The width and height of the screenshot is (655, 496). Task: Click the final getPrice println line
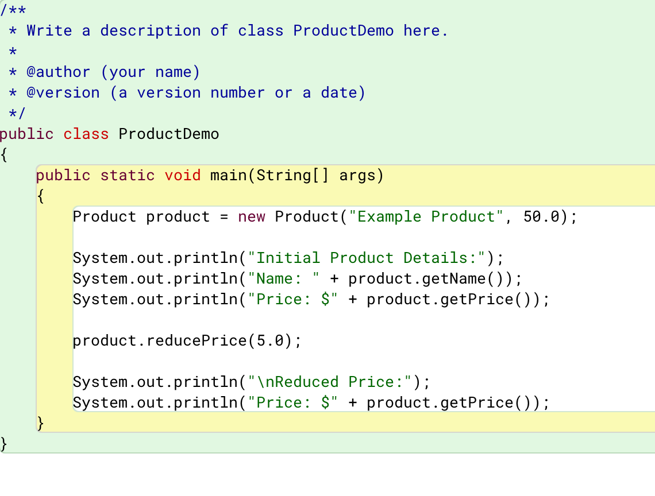[x=310, y=402]
